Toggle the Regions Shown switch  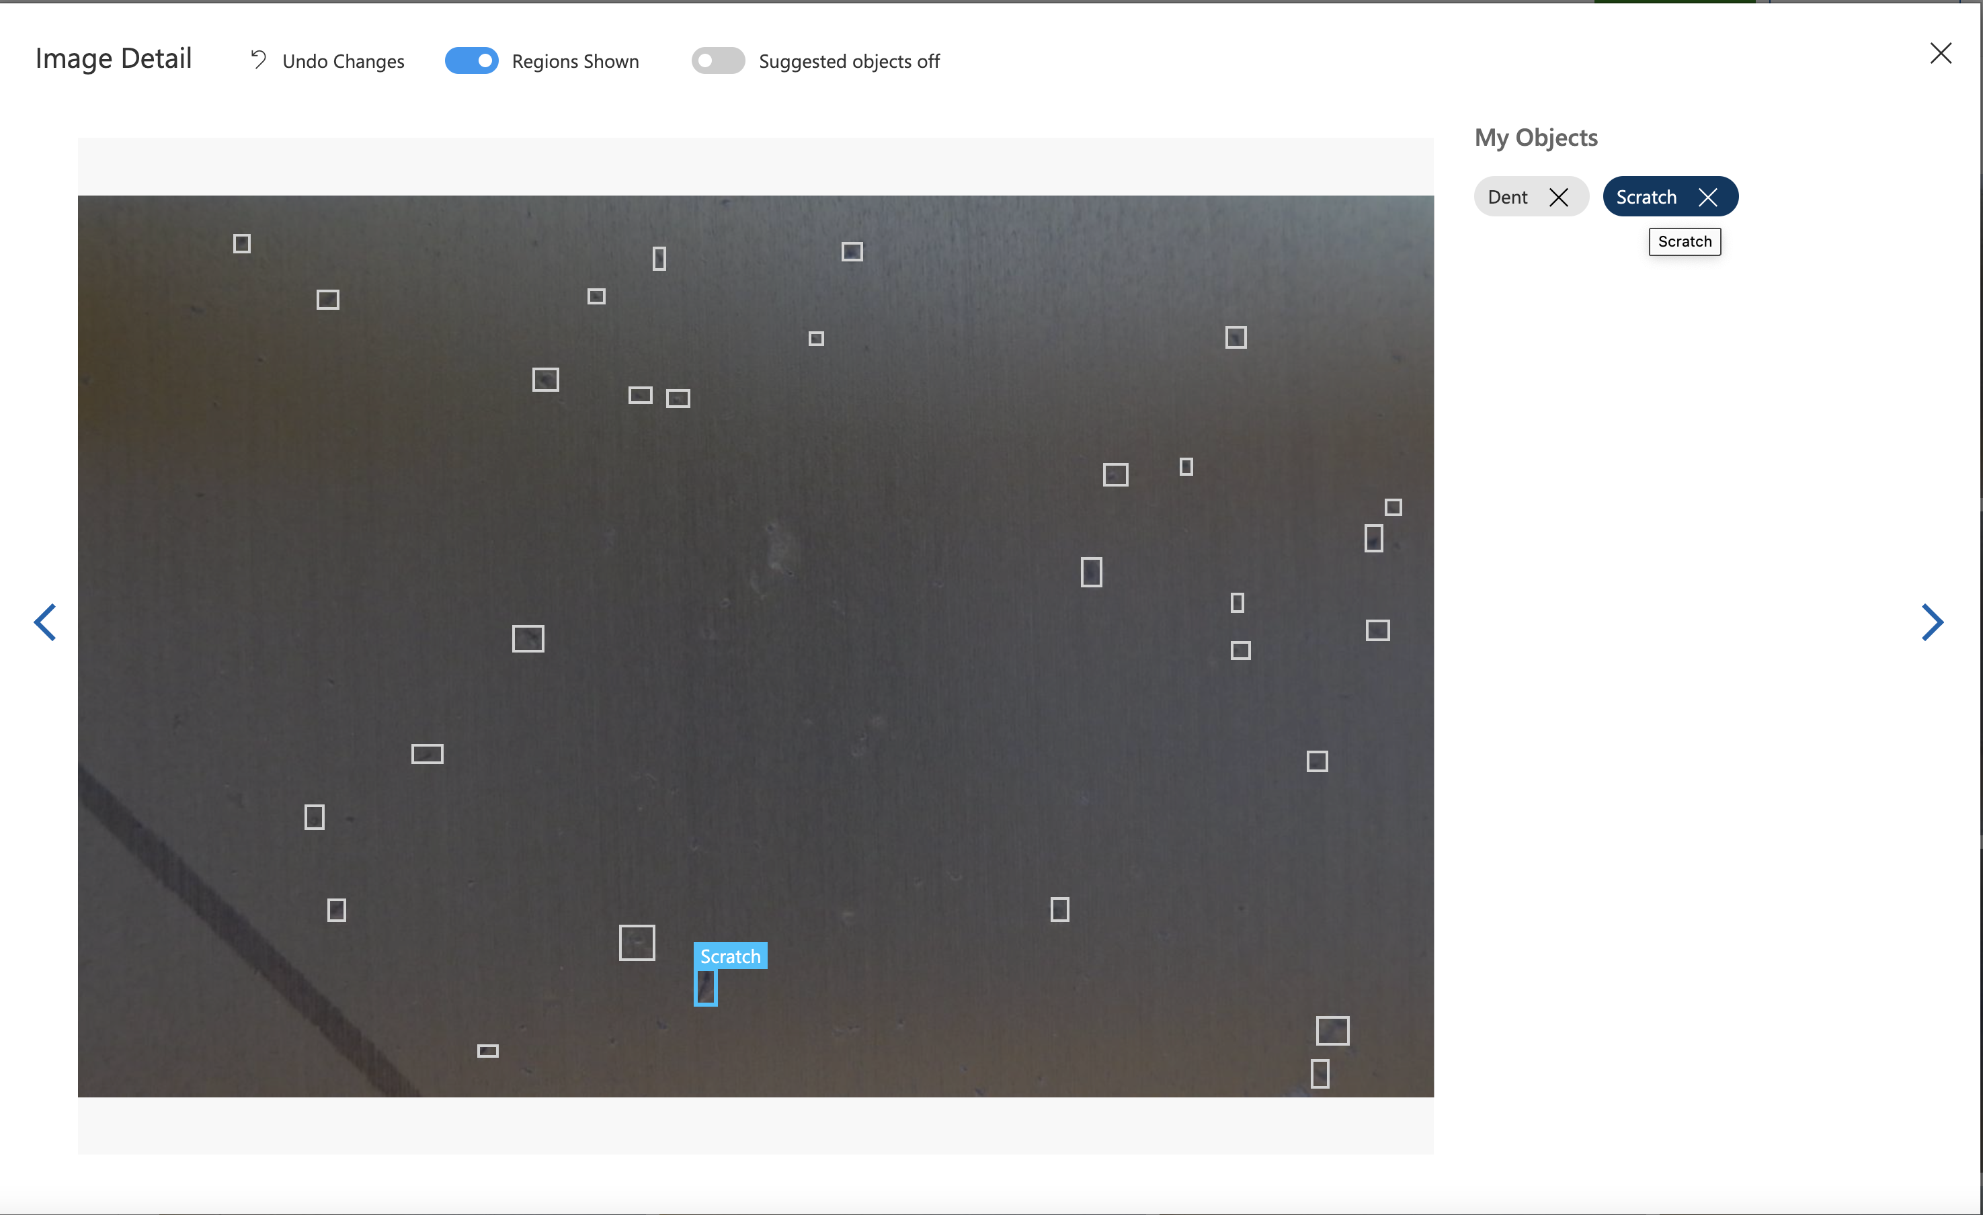pyautogui.click(x=472, y=60)
